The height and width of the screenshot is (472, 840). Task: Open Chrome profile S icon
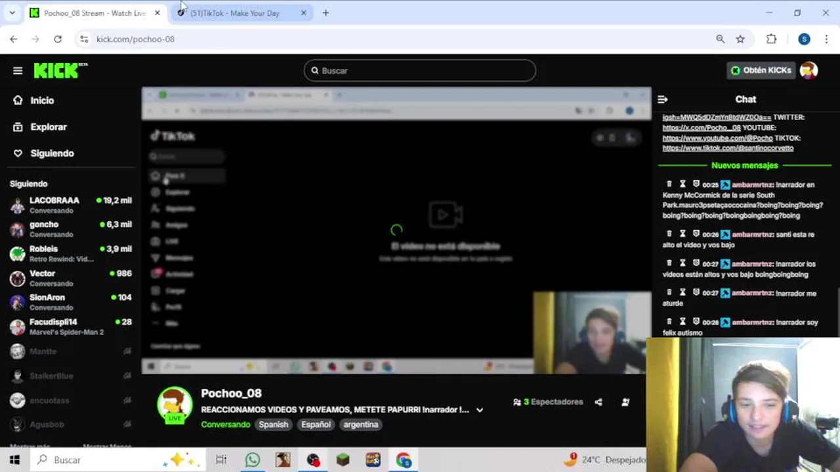pos(804,39)
